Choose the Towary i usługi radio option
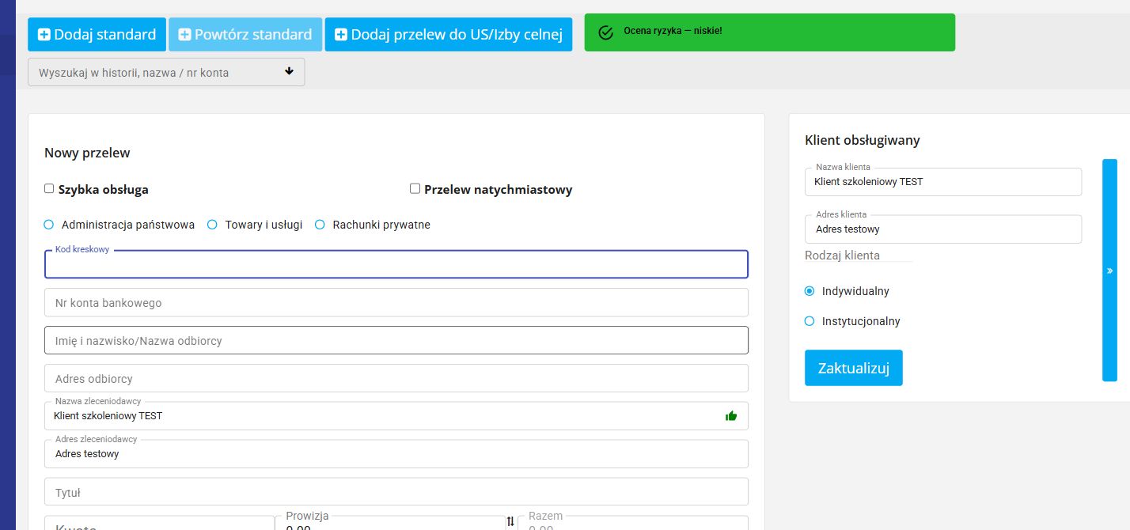 (212, 225)
